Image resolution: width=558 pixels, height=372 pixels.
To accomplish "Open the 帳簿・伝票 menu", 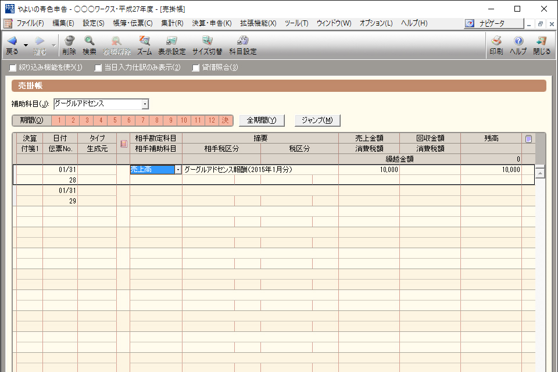I will coord(133,23).
